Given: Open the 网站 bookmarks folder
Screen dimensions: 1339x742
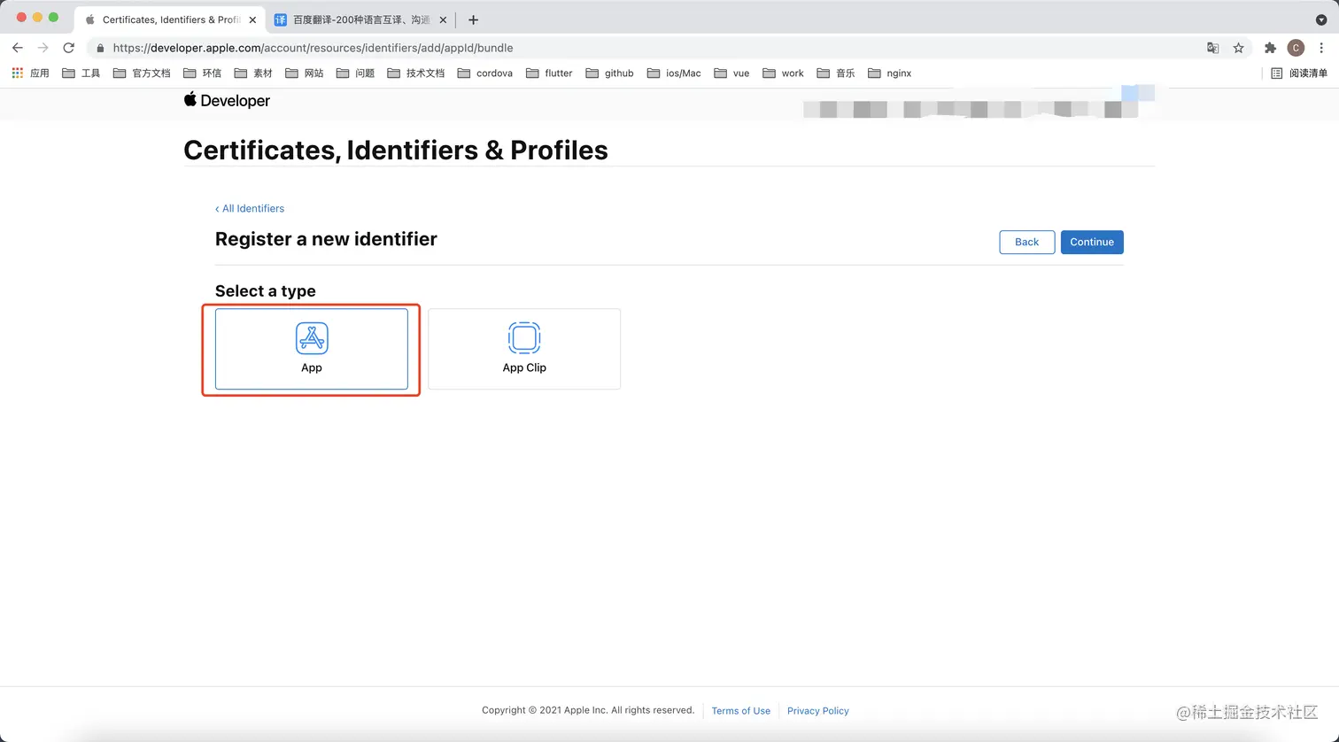Looking at the screenshot, I should click(304, 73).
